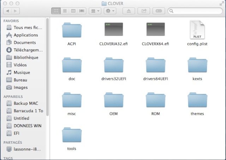Click the eject toolbar button
Screen dimensions: 226x160
129,11
